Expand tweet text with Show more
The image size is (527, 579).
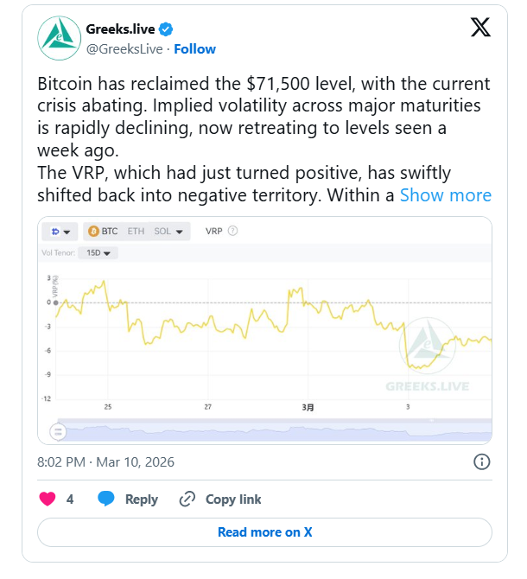coord(445,195)
